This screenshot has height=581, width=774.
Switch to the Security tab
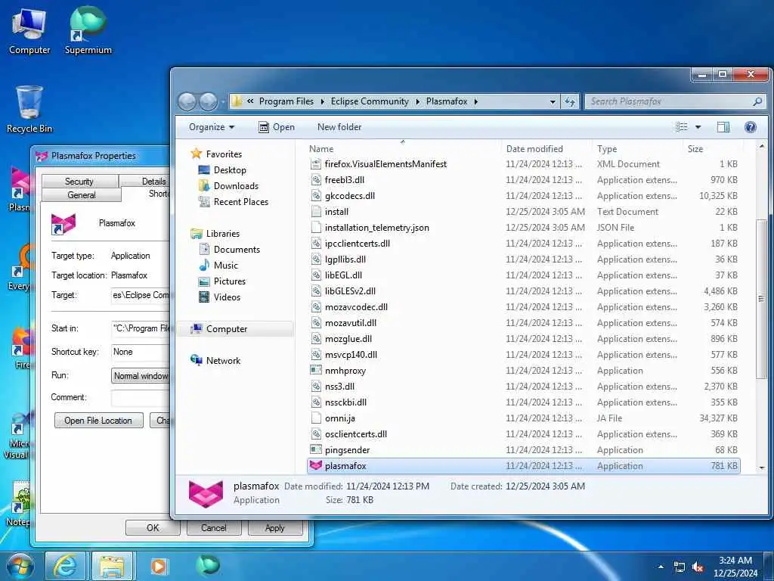click(x=79, y=182)
